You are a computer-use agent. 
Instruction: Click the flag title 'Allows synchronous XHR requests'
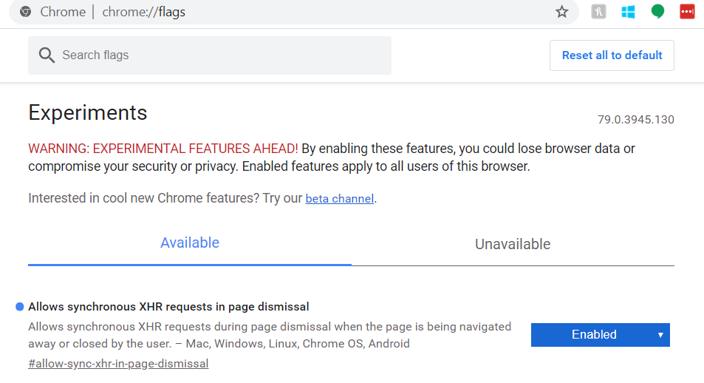(168, 307)
